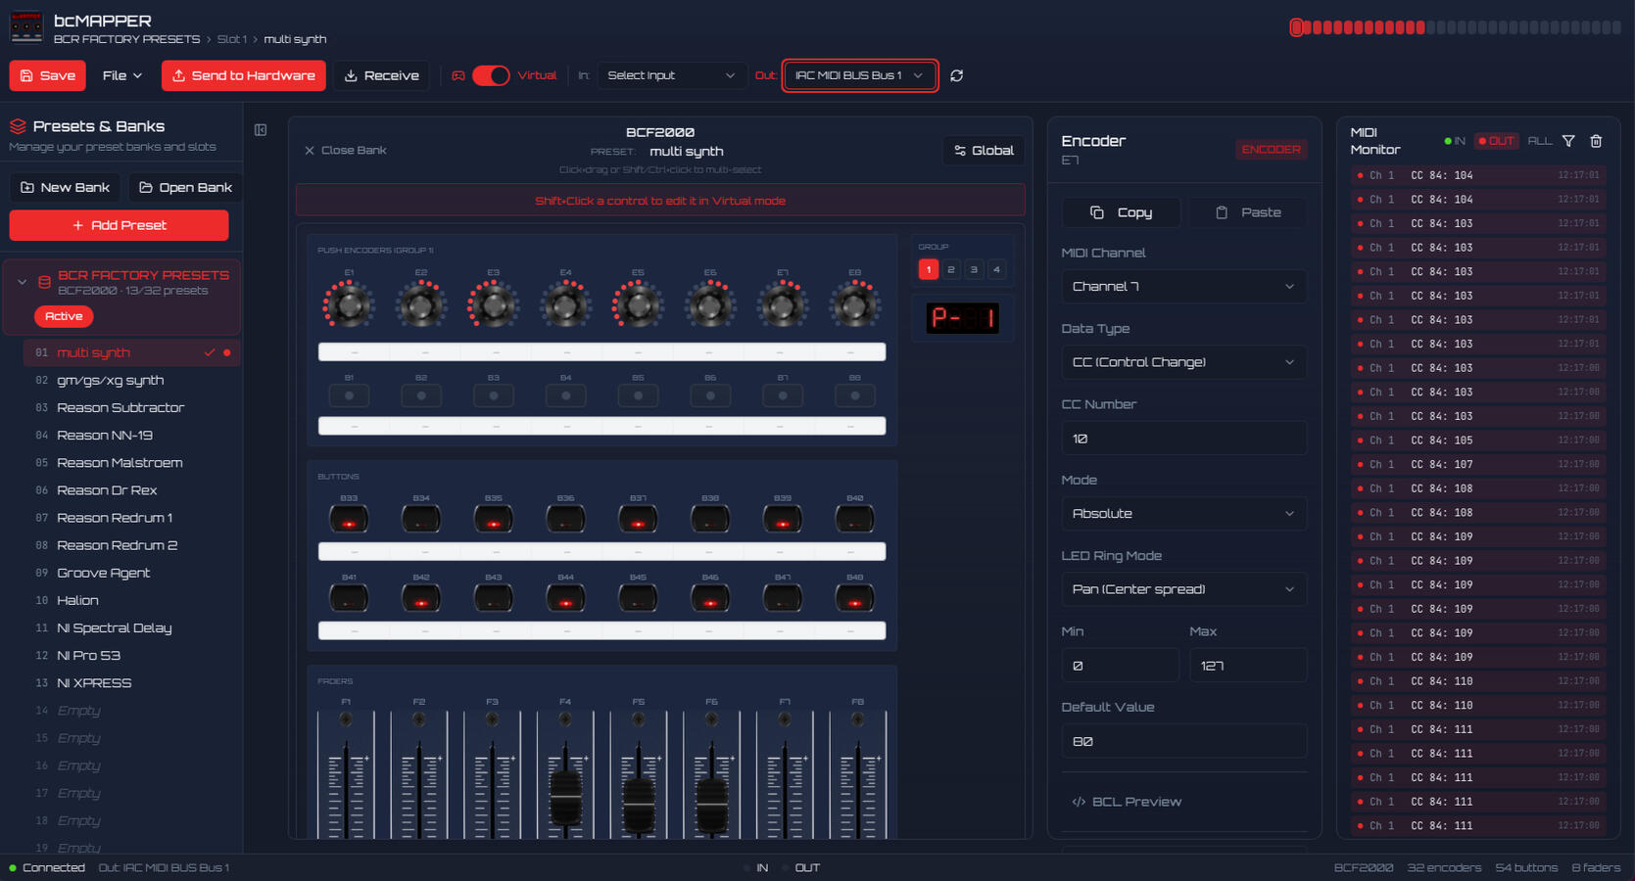Click the refresh icon next to the Out port
The width and height of the screenshot is (1635, 881).
click(956, 75)
